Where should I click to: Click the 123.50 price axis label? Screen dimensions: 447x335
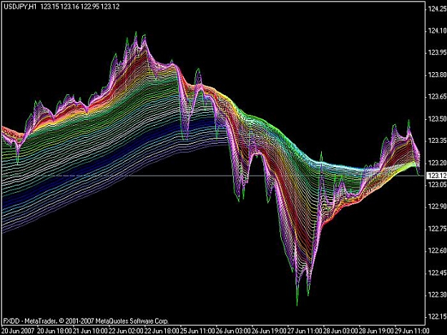[x=437, y=119]
